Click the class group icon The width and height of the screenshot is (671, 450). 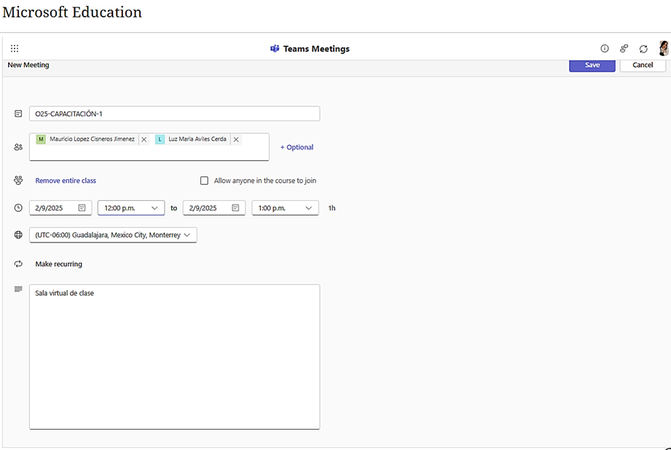point(18,180)
